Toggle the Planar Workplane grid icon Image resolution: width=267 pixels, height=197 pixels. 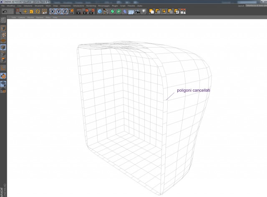(3, 90)
